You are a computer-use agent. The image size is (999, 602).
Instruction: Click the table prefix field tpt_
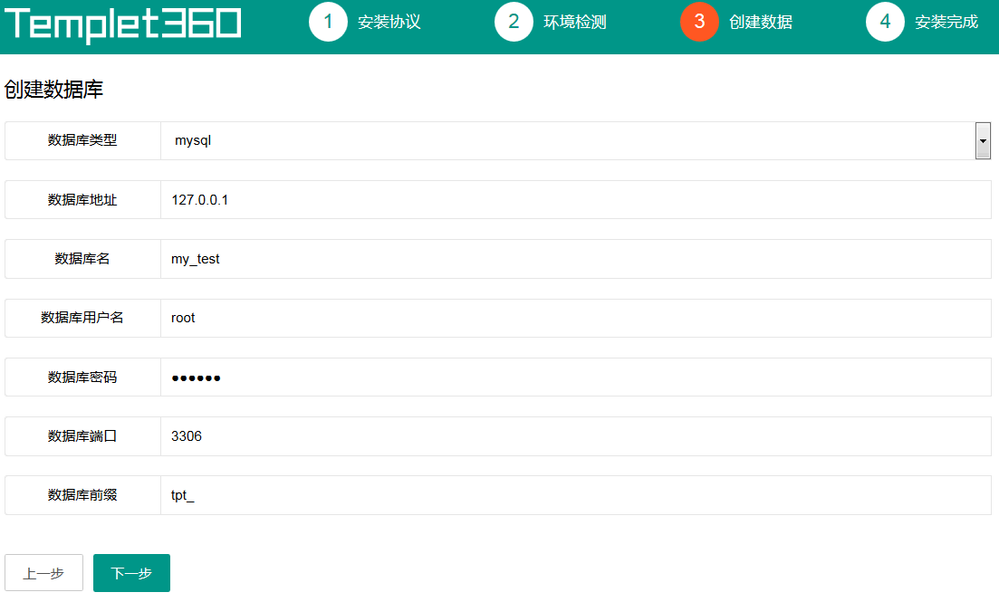click(x=575, y=495)
